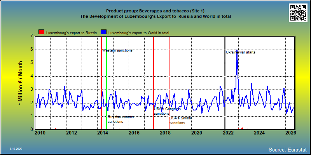The image size is (311, 155).
Task: Click the x-axis year label 2026
Action: [x=290, y=133]
